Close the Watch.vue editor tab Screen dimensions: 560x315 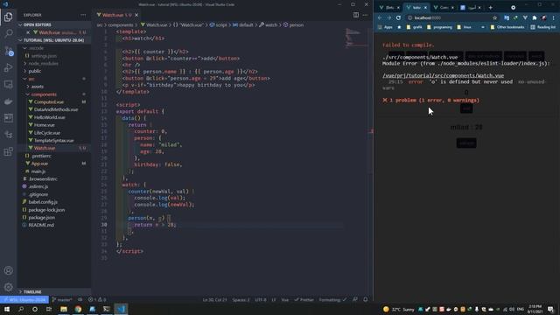tap(136, 15)
